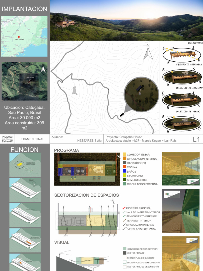Click the Ventilacion Cruzada legend symbol
This screenshot has width=203, height=271.
[124, 229]
